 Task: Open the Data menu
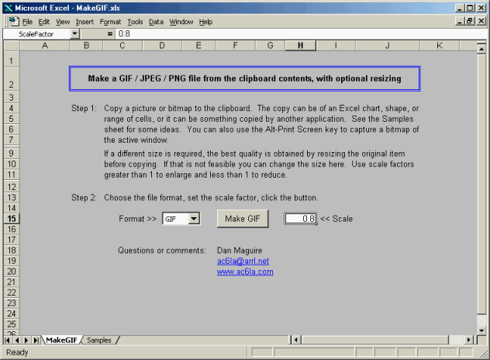(156, 22)
